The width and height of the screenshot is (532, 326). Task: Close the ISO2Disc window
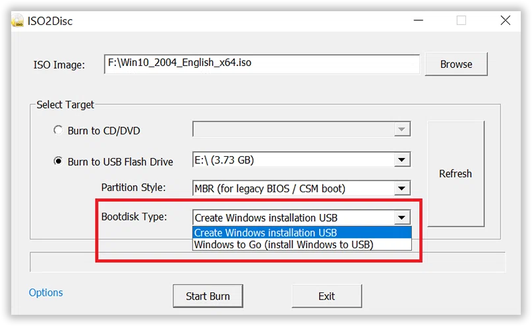[x=506, y=20]
